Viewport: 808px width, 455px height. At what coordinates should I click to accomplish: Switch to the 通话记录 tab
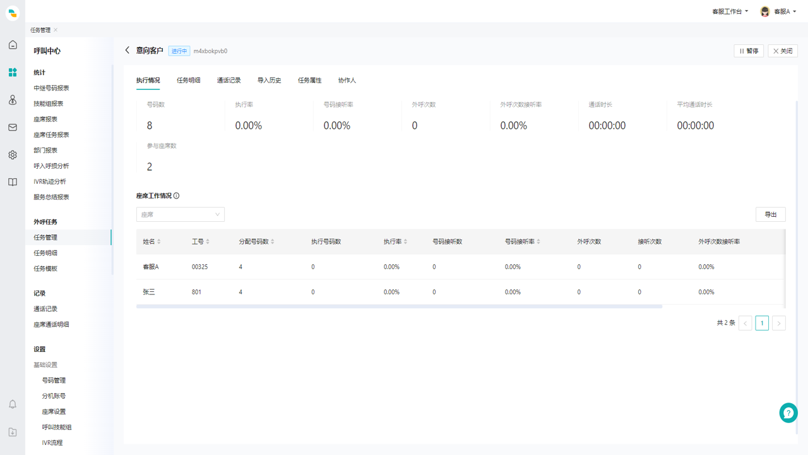pos(229,80)
